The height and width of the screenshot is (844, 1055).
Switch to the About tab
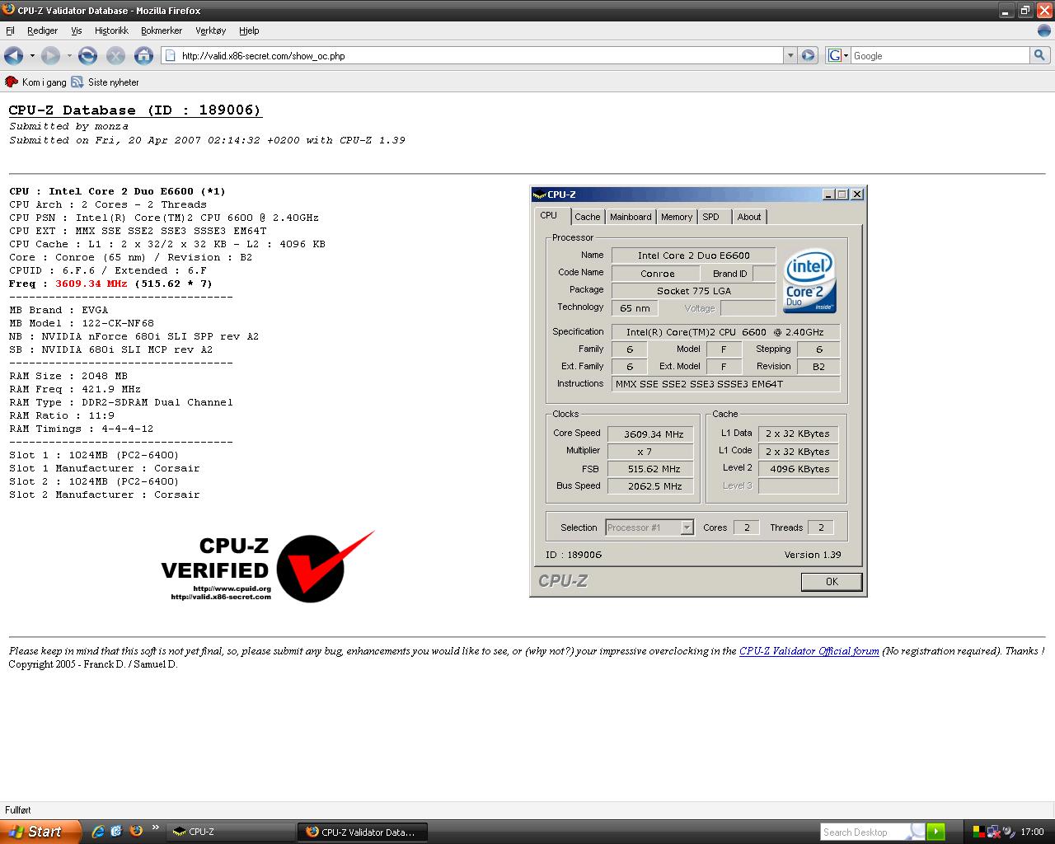click(x=749, y=217)
